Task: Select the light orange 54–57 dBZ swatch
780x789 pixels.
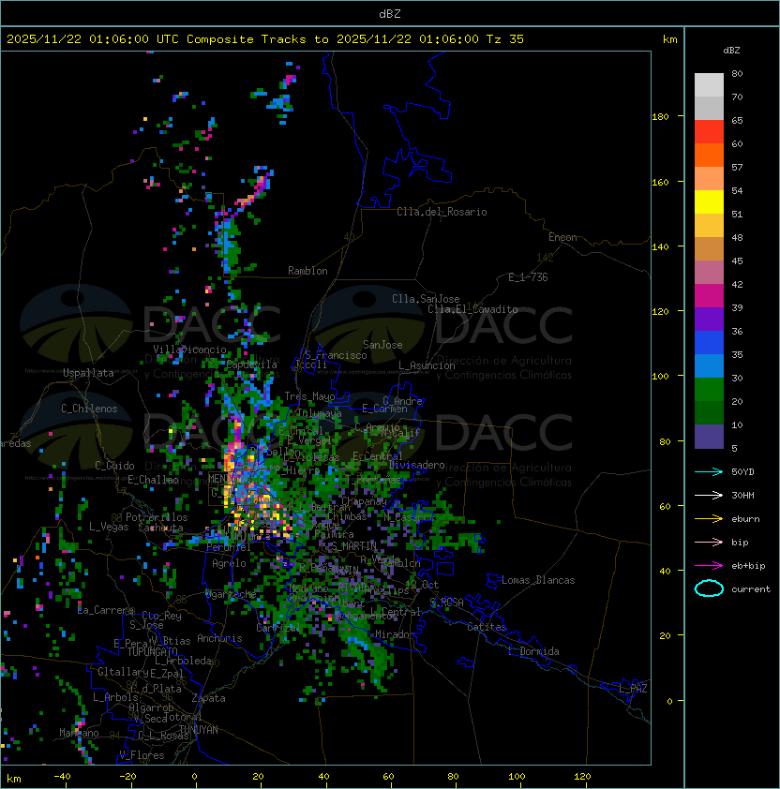Action: tap(709, 179)
